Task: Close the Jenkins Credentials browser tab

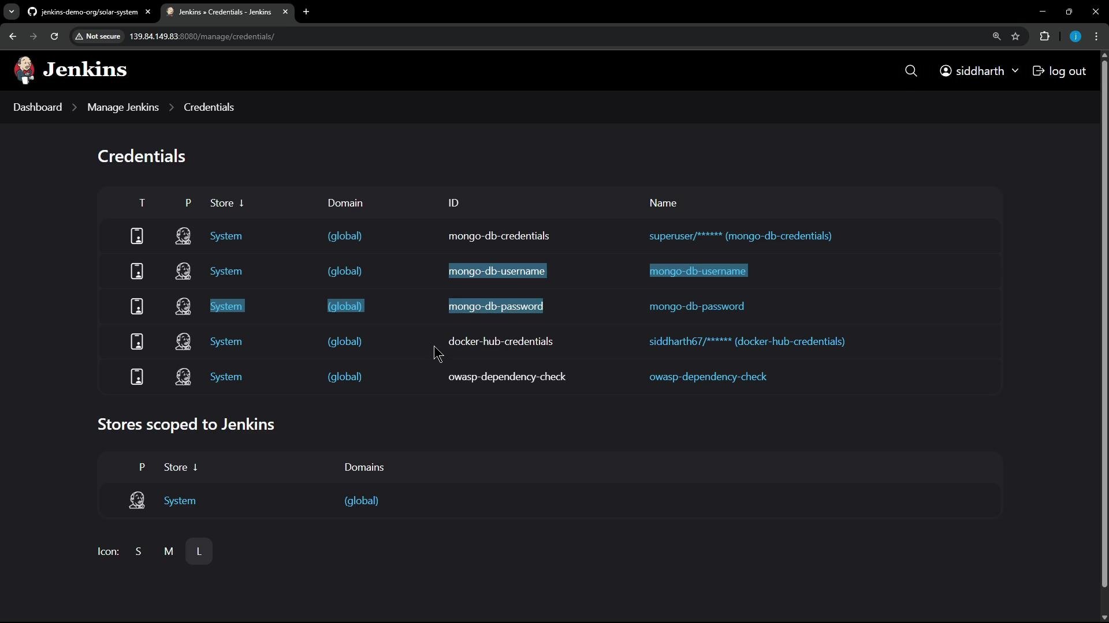Action: point(285,12)
